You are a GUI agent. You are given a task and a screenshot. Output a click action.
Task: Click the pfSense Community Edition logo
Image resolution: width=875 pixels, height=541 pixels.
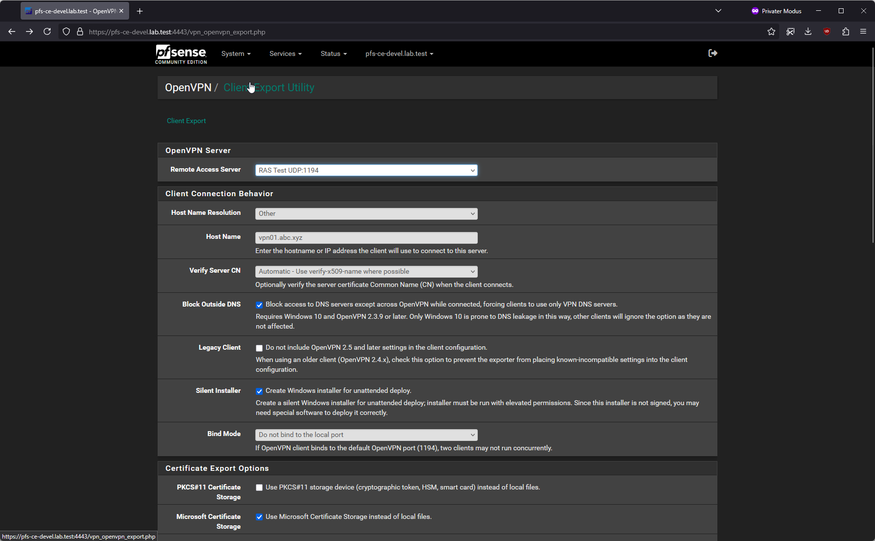pyautogui.click(x=181, y=54)
